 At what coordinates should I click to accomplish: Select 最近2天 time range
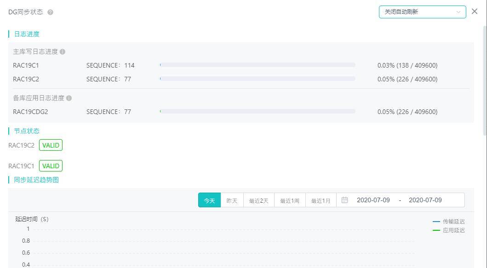point(258,200)
